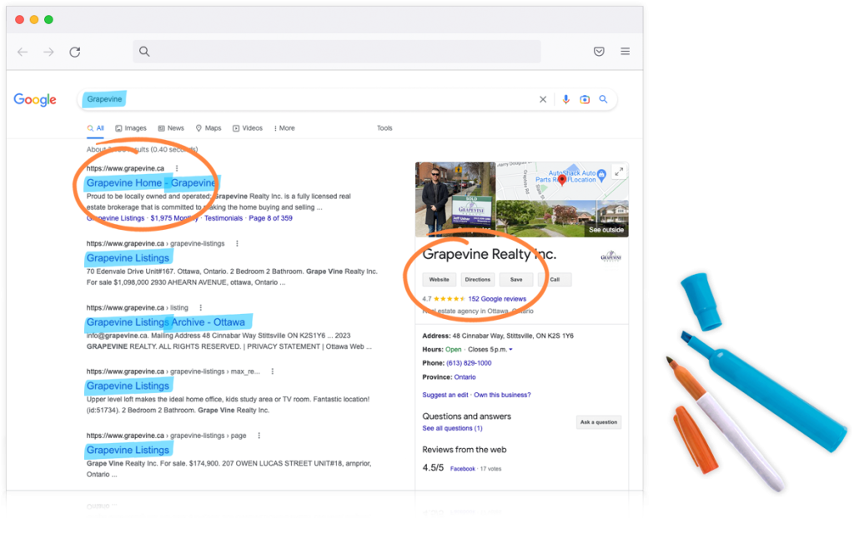Image resolution: width=854 pixels, height=538 pixels.
Task: Expand the map in knowledge panel
Action: (618, 172)
